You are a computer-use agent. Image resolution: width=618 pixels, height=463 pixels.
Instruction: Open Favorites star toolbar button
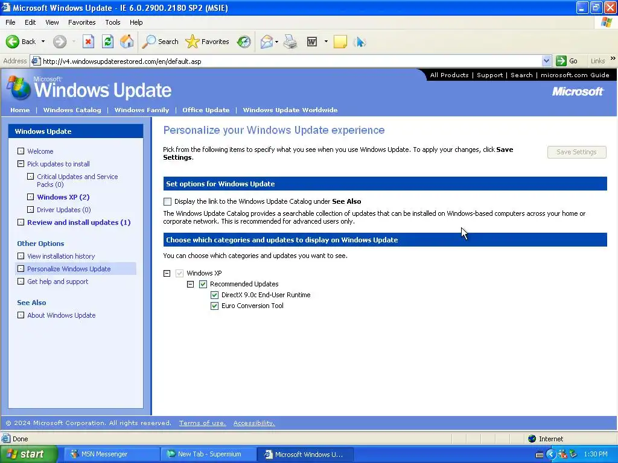tap(208, 42)
